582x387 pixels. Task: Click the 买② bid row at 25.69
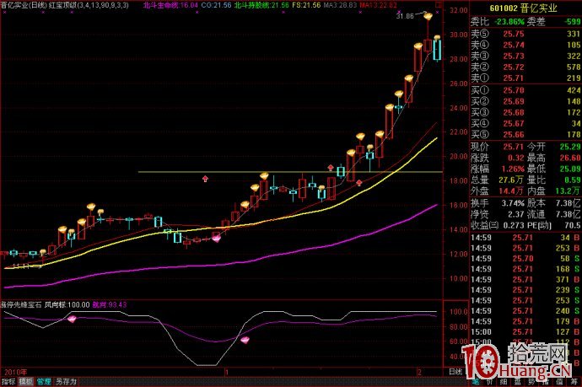point(525,101)
